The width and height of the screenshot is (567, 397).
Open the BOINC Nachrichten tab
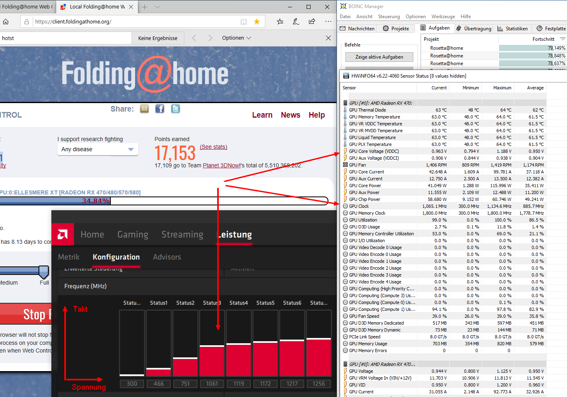pos(358,28)
